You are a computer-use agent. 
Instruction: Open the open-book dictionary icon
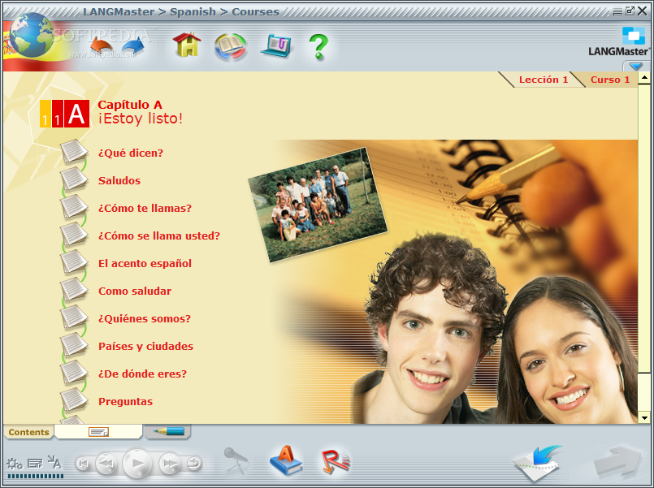pos(230,45)
